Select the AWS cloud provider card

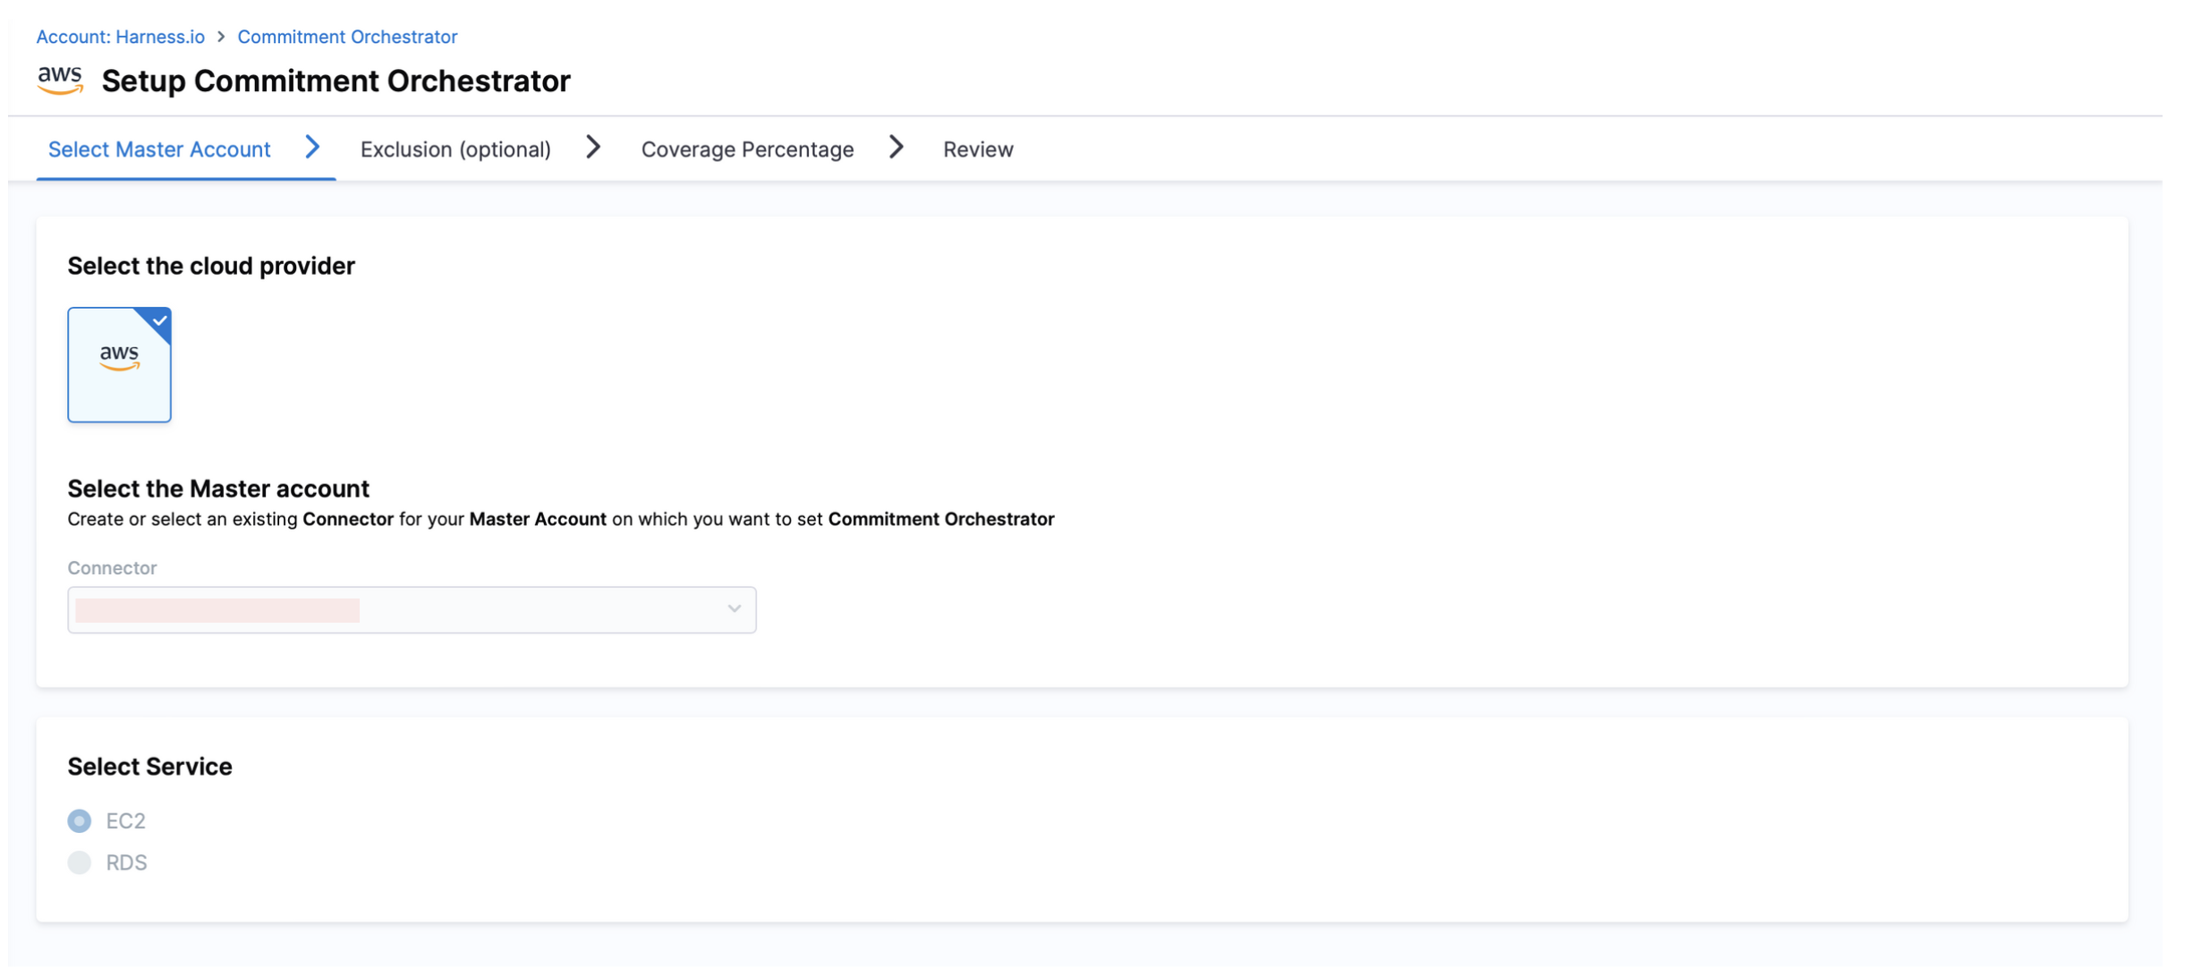[x=119, y=365]
